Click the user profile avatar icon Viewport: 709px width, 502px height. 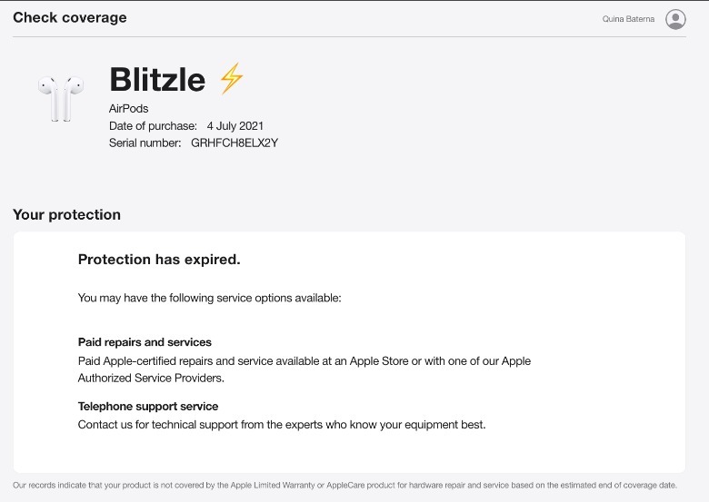(675, 19)
